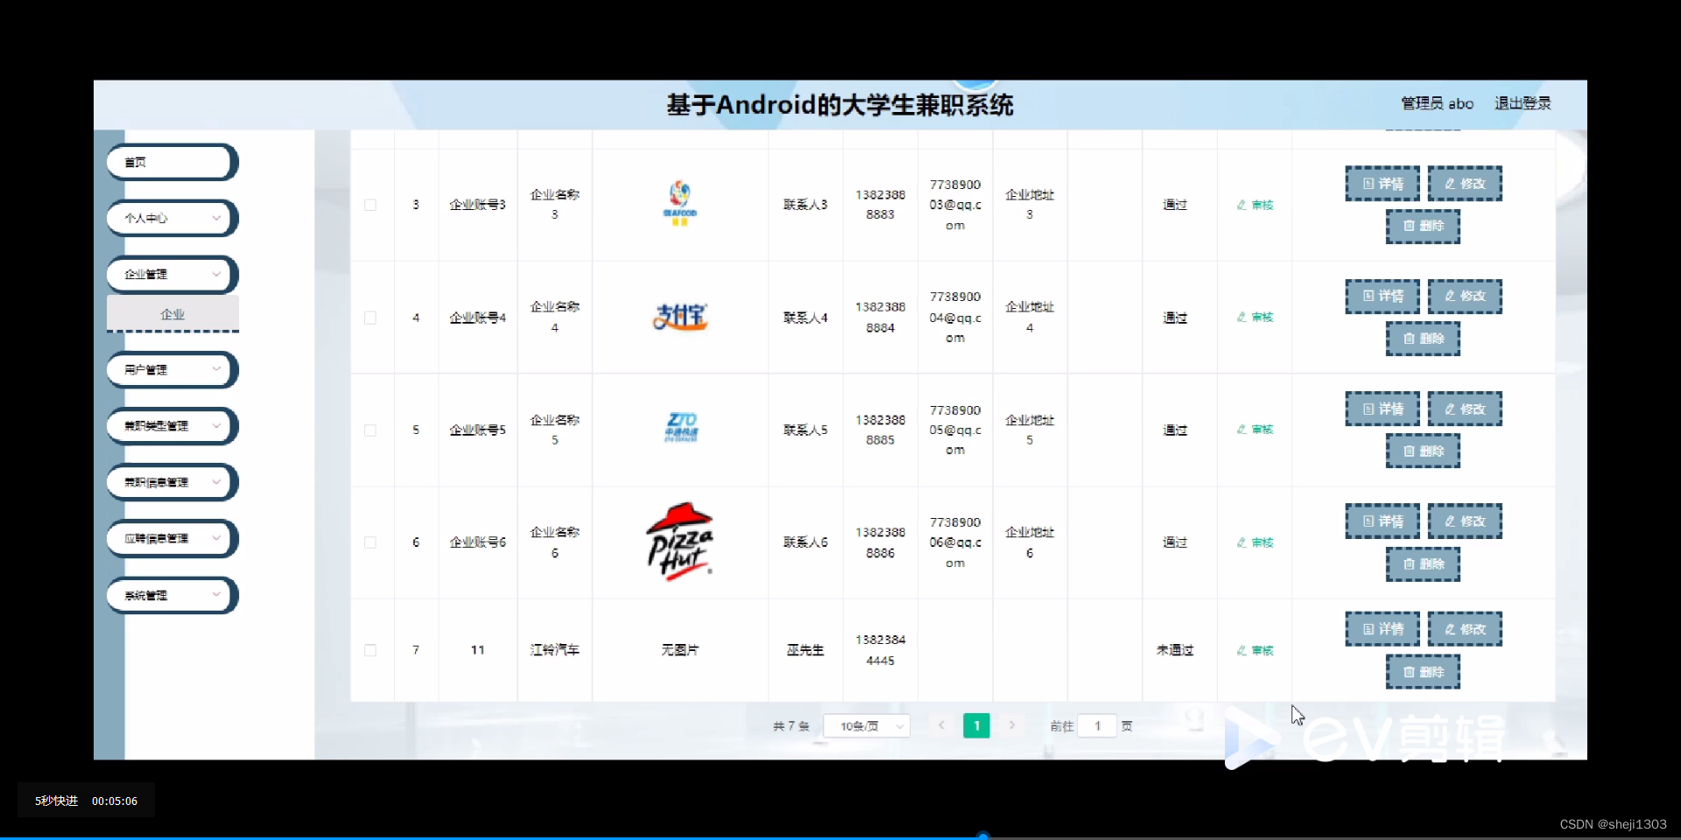
Task: Click the next page arrow
Action: [1012, 725]
